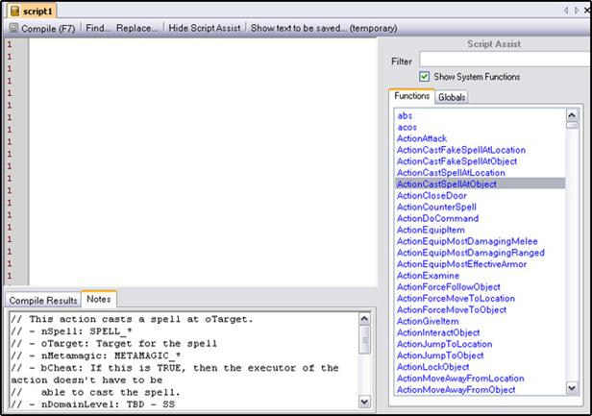592x416 pixels.
Task: Click the function list scroll-up arrow
Action: (572, 115)
